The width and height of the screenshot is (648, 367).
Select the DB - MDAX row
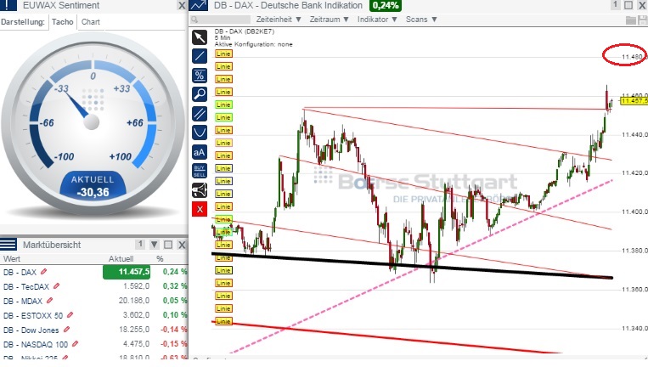point(93,301)
